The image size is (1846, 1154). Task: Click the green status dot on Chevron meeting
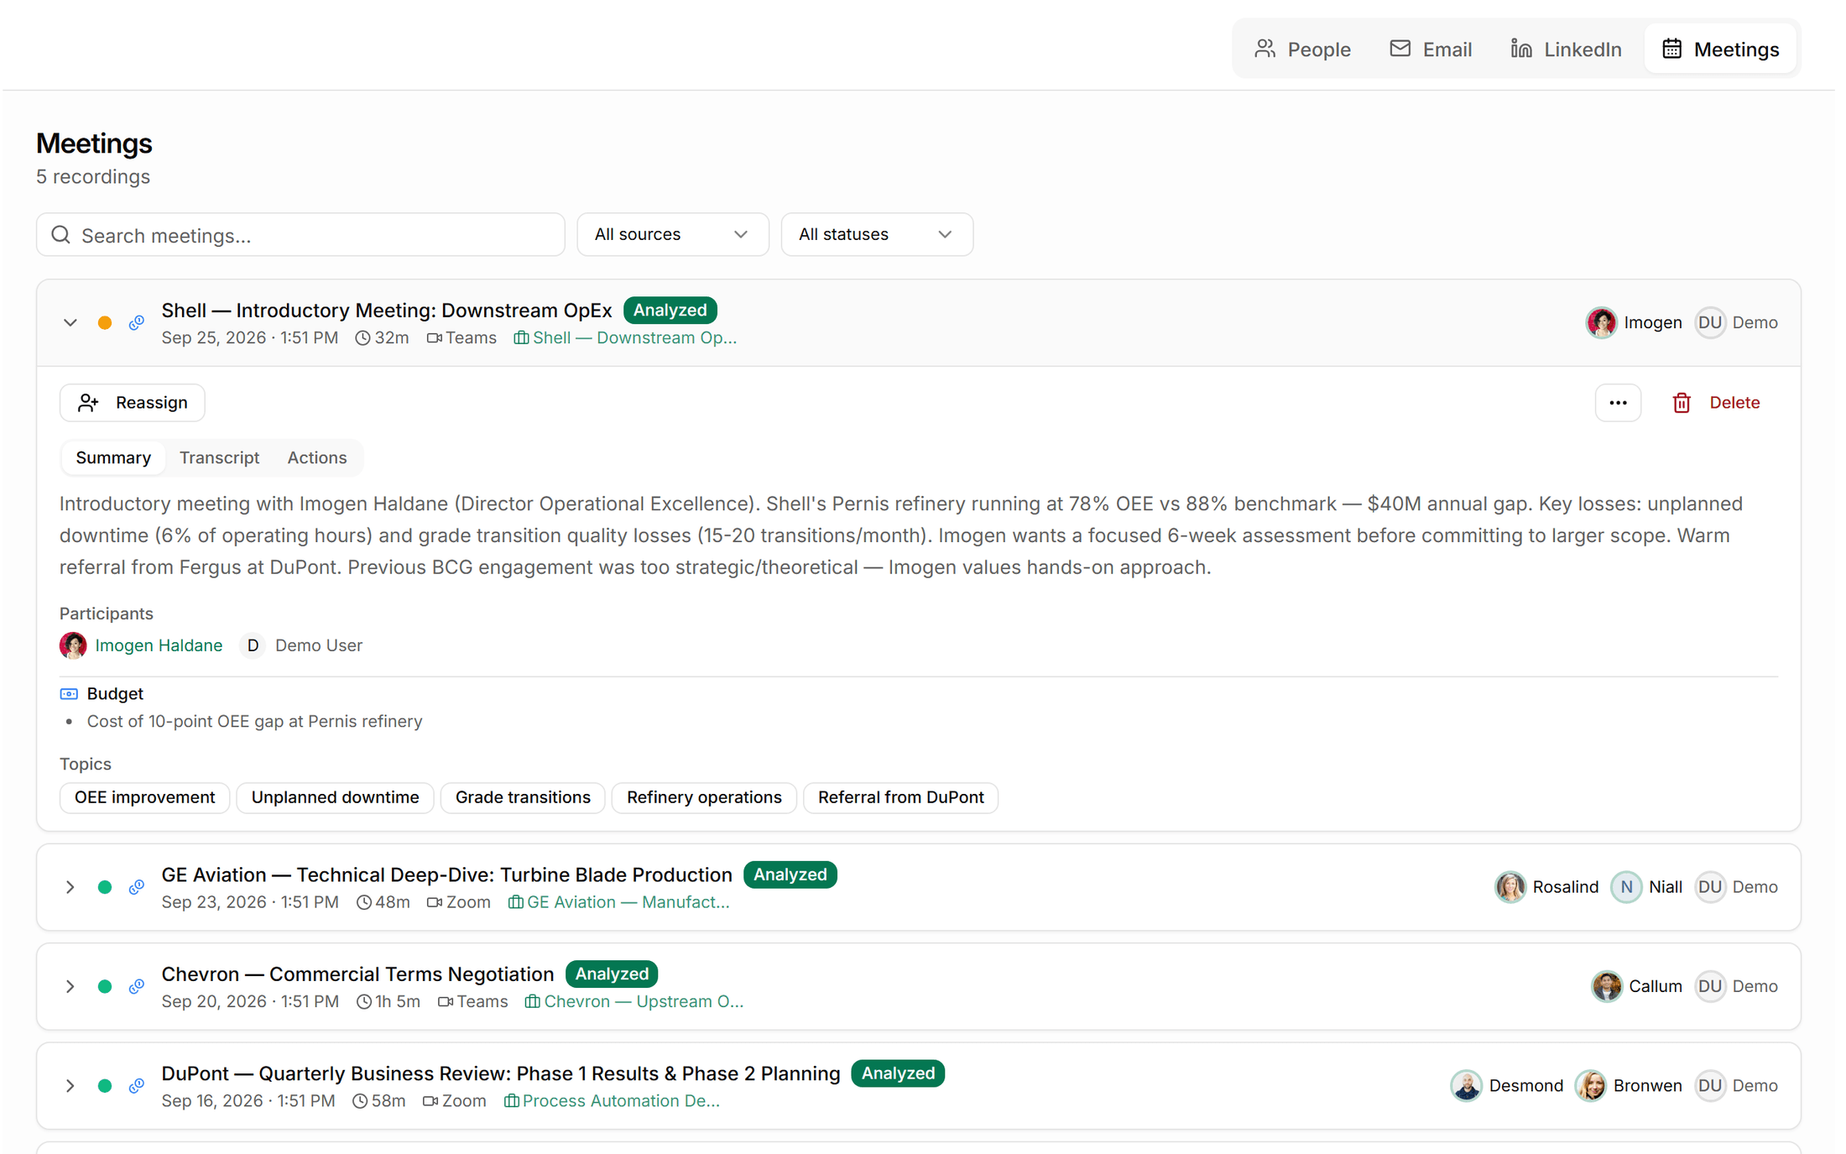pos(105,986)
